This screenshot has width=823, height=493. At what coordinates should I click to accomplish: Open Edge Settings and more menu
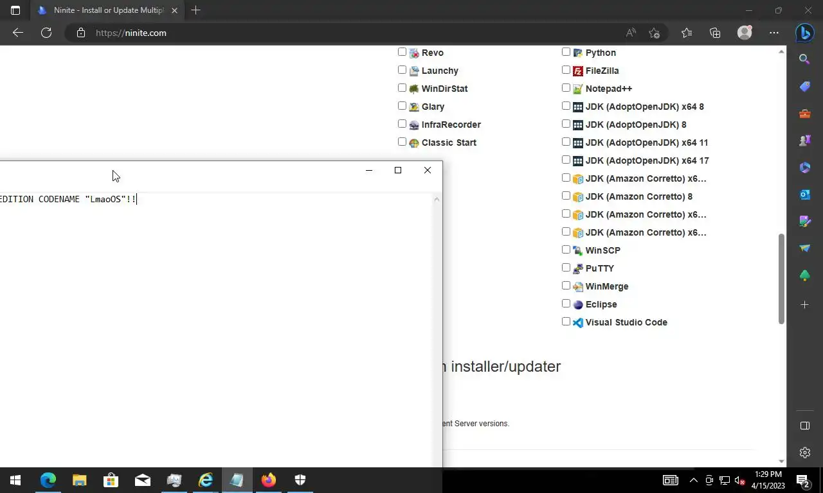[774, 33]
